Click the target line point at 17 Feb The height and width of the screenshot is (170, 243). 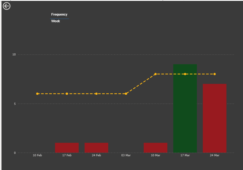coord(67,94)
